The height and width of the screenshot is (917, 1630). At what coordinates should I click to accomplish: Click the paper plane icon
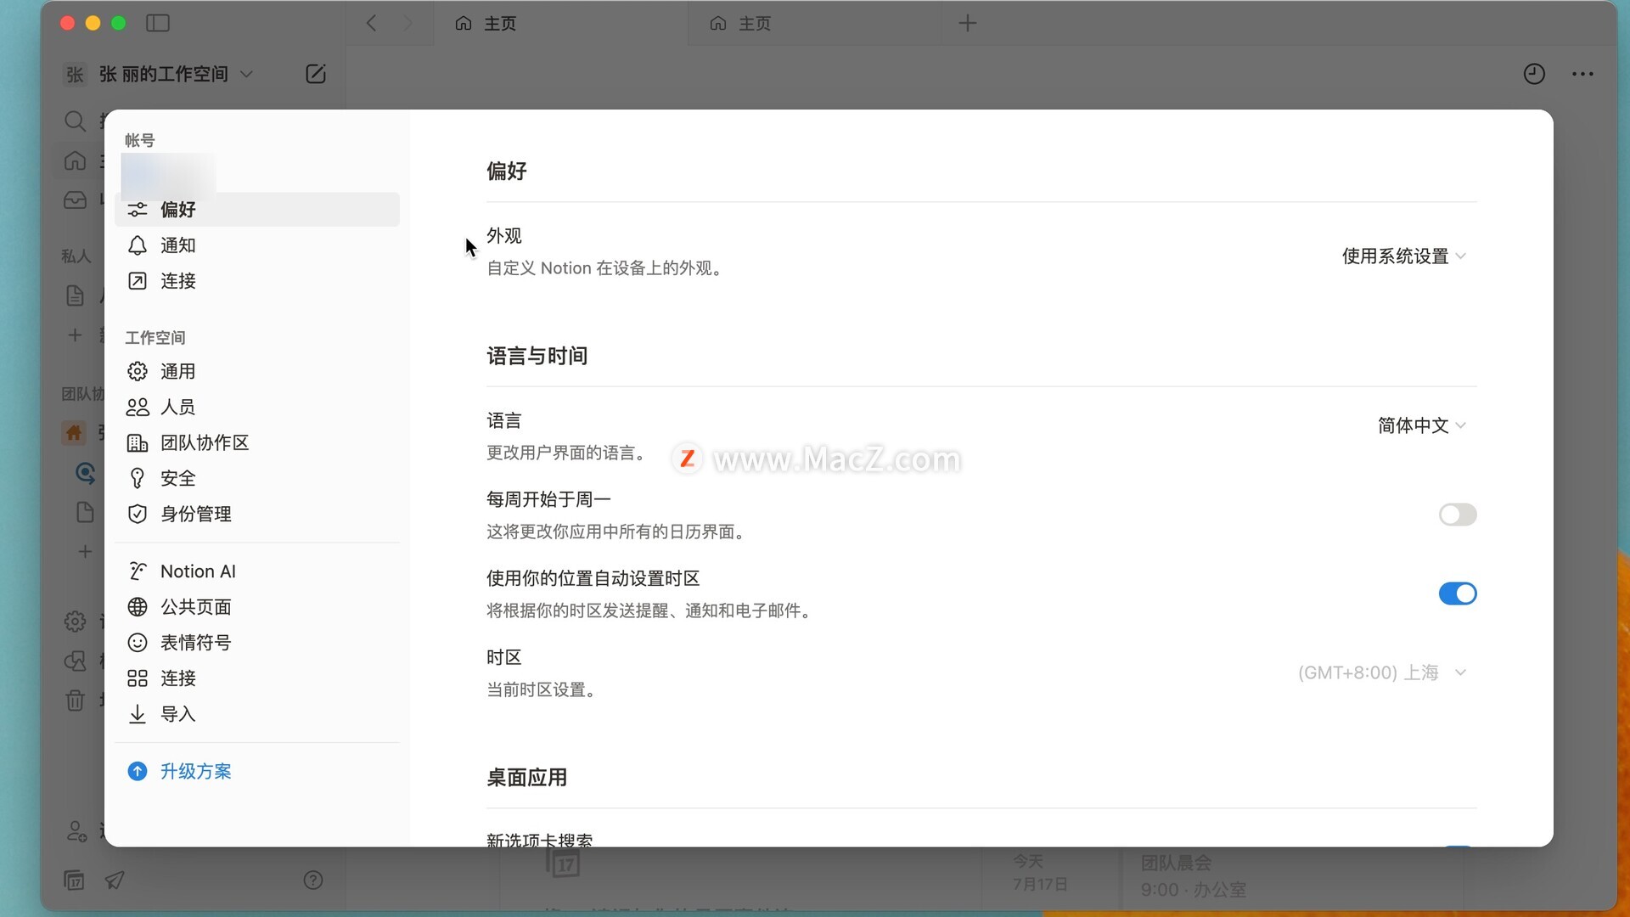click(115, 880)
